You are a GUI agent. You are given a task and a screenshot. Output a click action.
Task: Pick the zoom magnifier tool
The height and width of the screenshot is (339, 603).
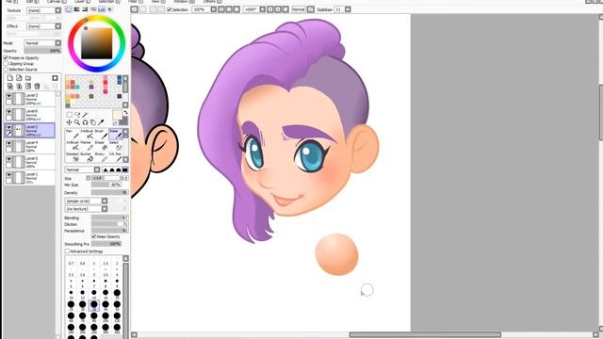(77, 122)
